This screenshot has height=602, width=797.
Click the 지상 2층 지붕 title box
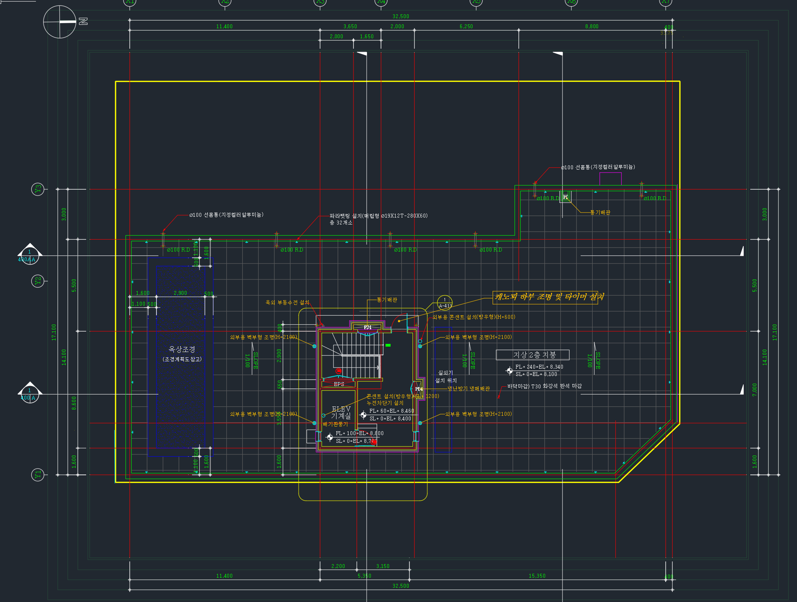[532, 355]
